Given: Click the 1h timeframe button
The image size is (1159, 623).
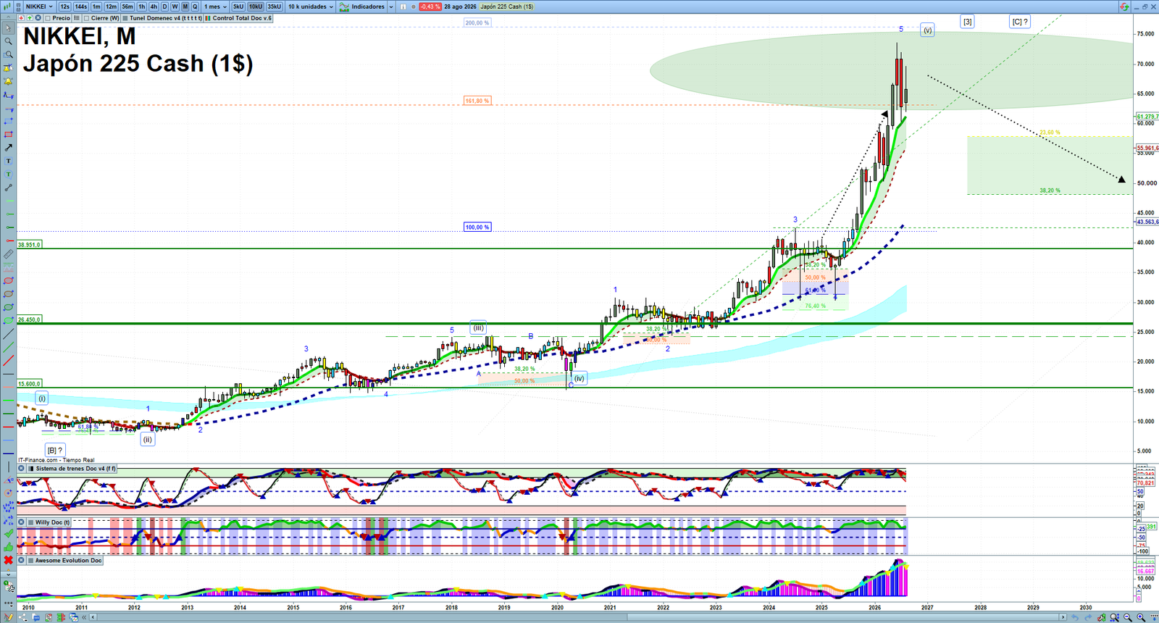Looking at the screenshot, I should [x=142, y=7].
